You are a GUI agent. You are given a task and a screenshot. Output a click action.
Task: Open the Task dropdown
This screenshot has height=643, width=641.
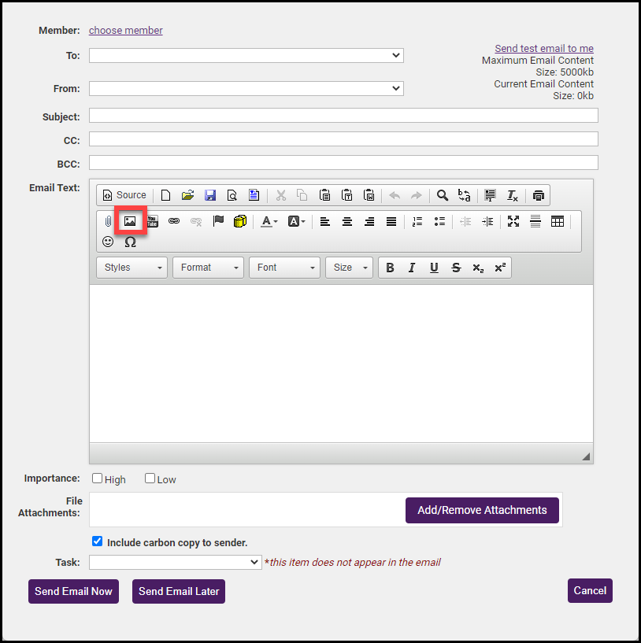tap(175, 562)
